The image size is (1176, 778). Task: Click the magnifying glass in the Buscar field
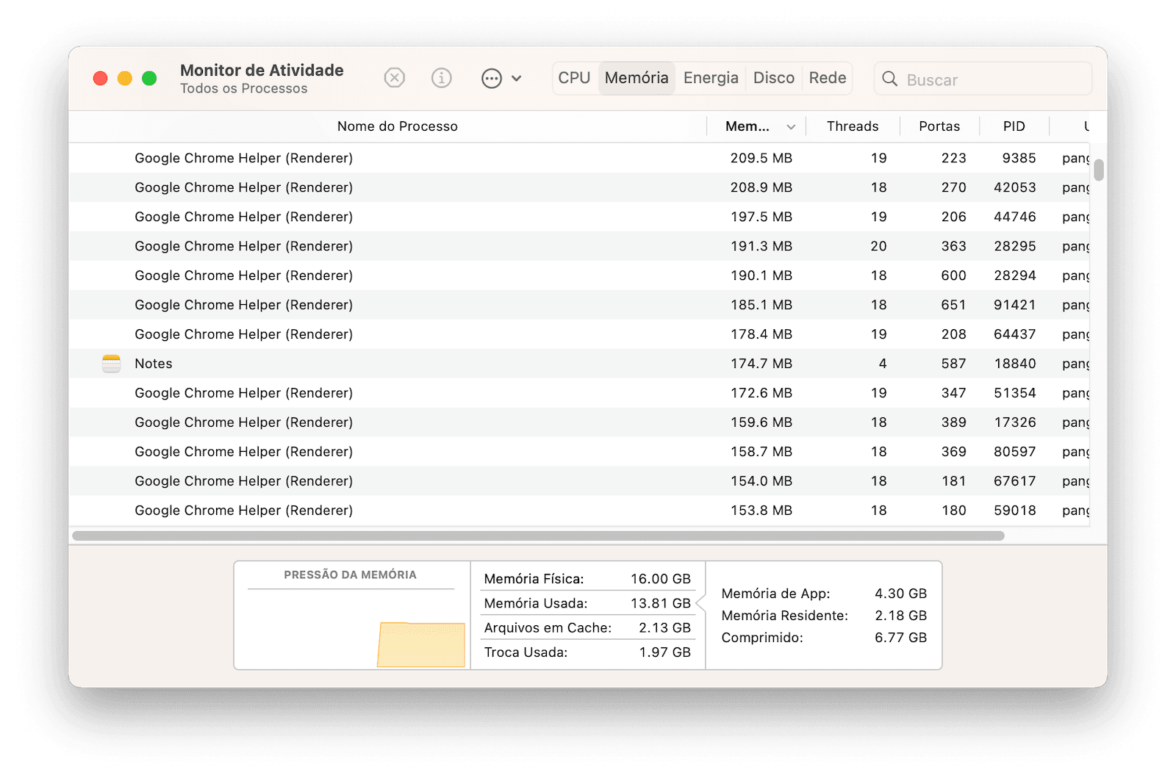click(x=890, y=79)
